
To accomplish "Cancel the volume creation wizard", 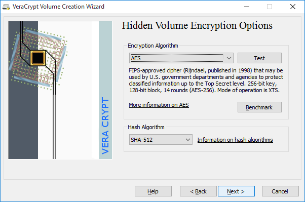I will (280, 191).
